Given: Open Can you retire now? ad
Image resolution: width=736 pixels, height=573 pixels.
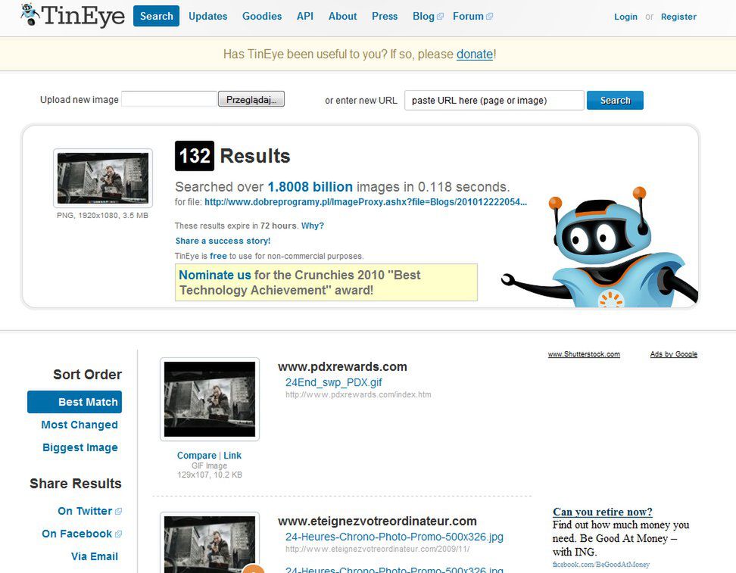Looking at the screenshot, I should pos(602,512).
